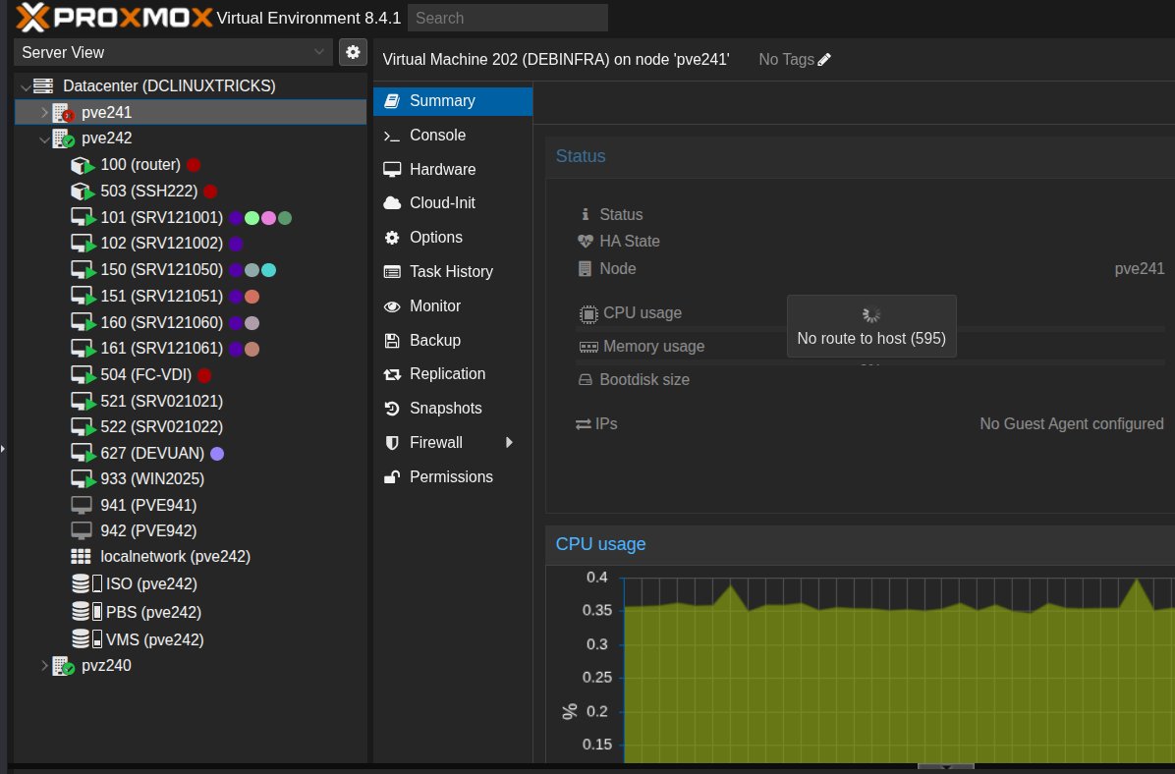1175x774 pixels.
Task: Click the lavender tag dot on 627 (DEVUAN)
Action: (x=217, y=454)
